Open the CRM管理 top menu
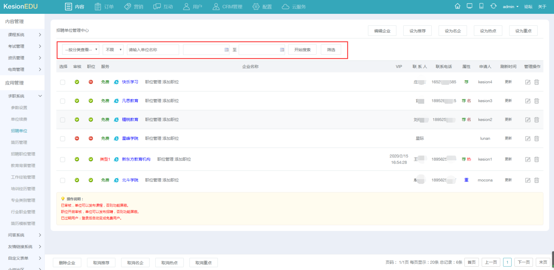The image size is (554, 270). coord(228,7)
